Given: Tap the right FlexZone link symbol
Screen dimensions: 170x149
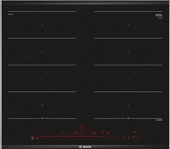Looking at the screenshot, I should coord(129,118).
